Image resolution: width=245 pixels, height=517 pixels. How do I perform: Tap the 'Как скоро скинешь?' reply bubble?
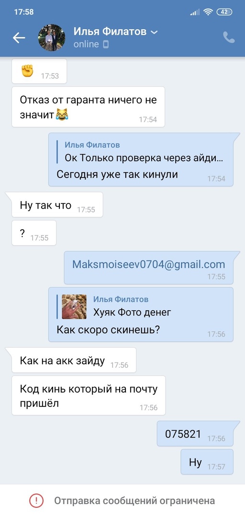point(141,314)
